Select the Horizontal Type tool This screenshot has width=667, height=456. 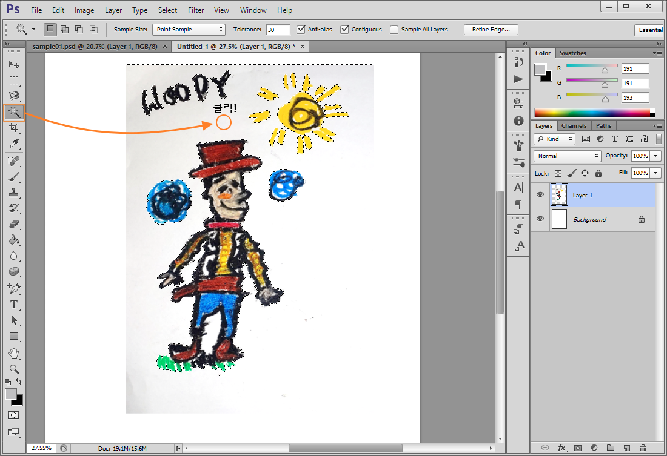point(14,305)
